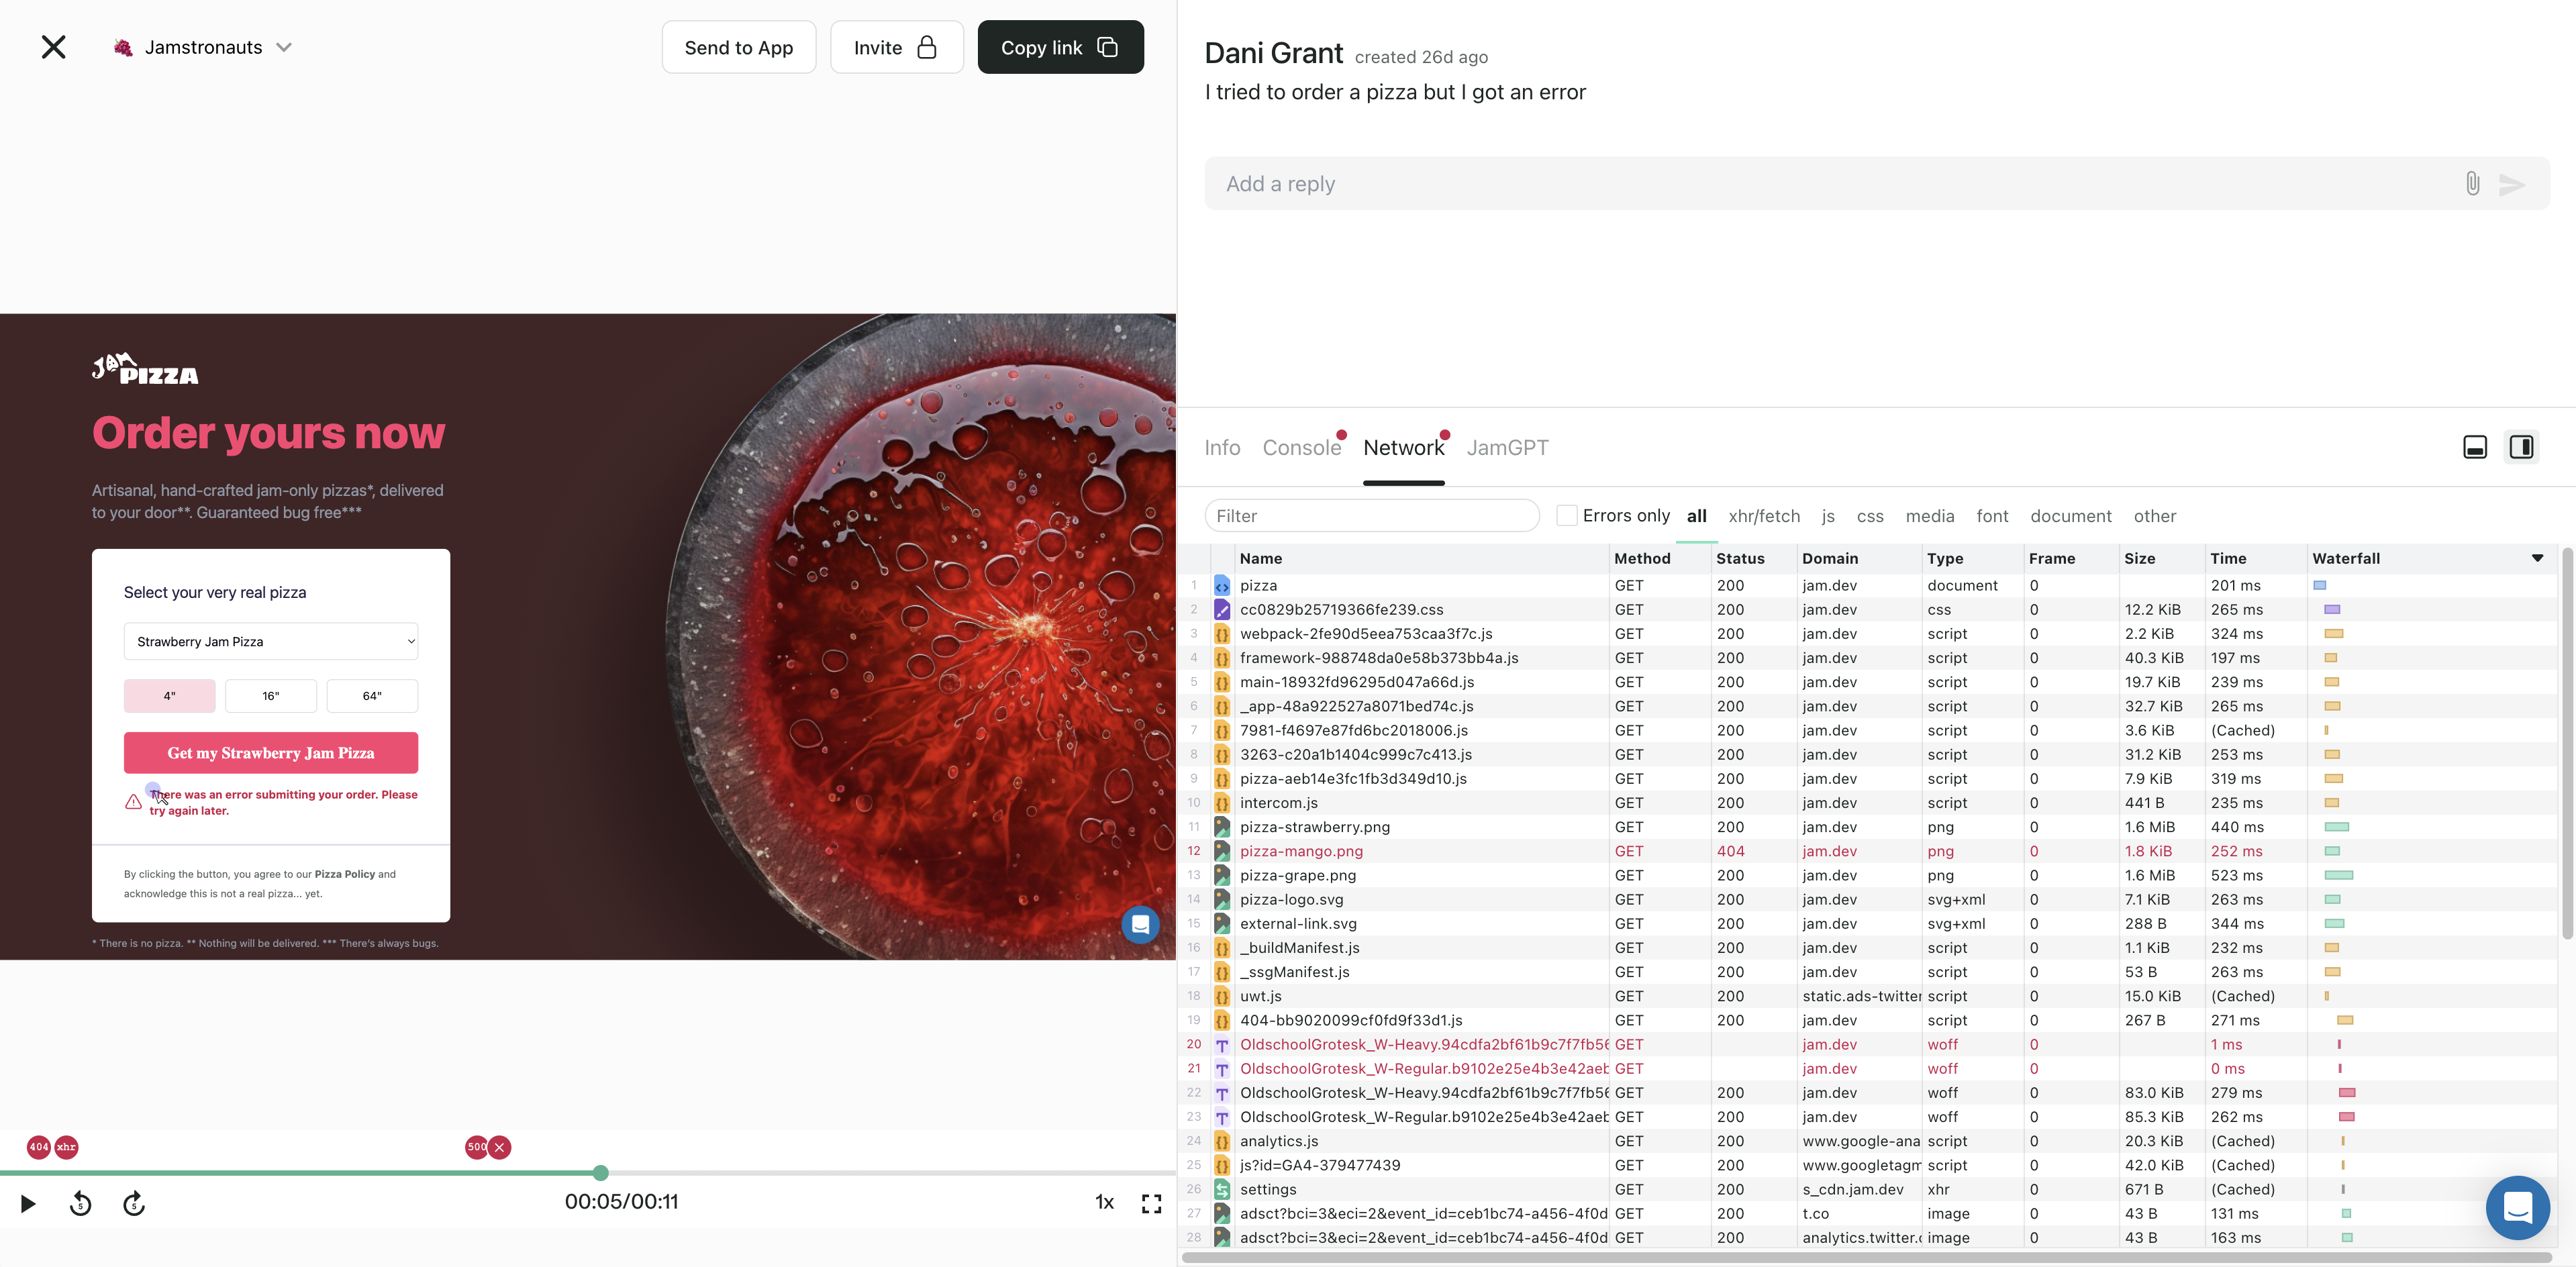Enter fullscreen mode for the video
The width and height of the screenshot is (2576, 1267).
(1151, 1204)
